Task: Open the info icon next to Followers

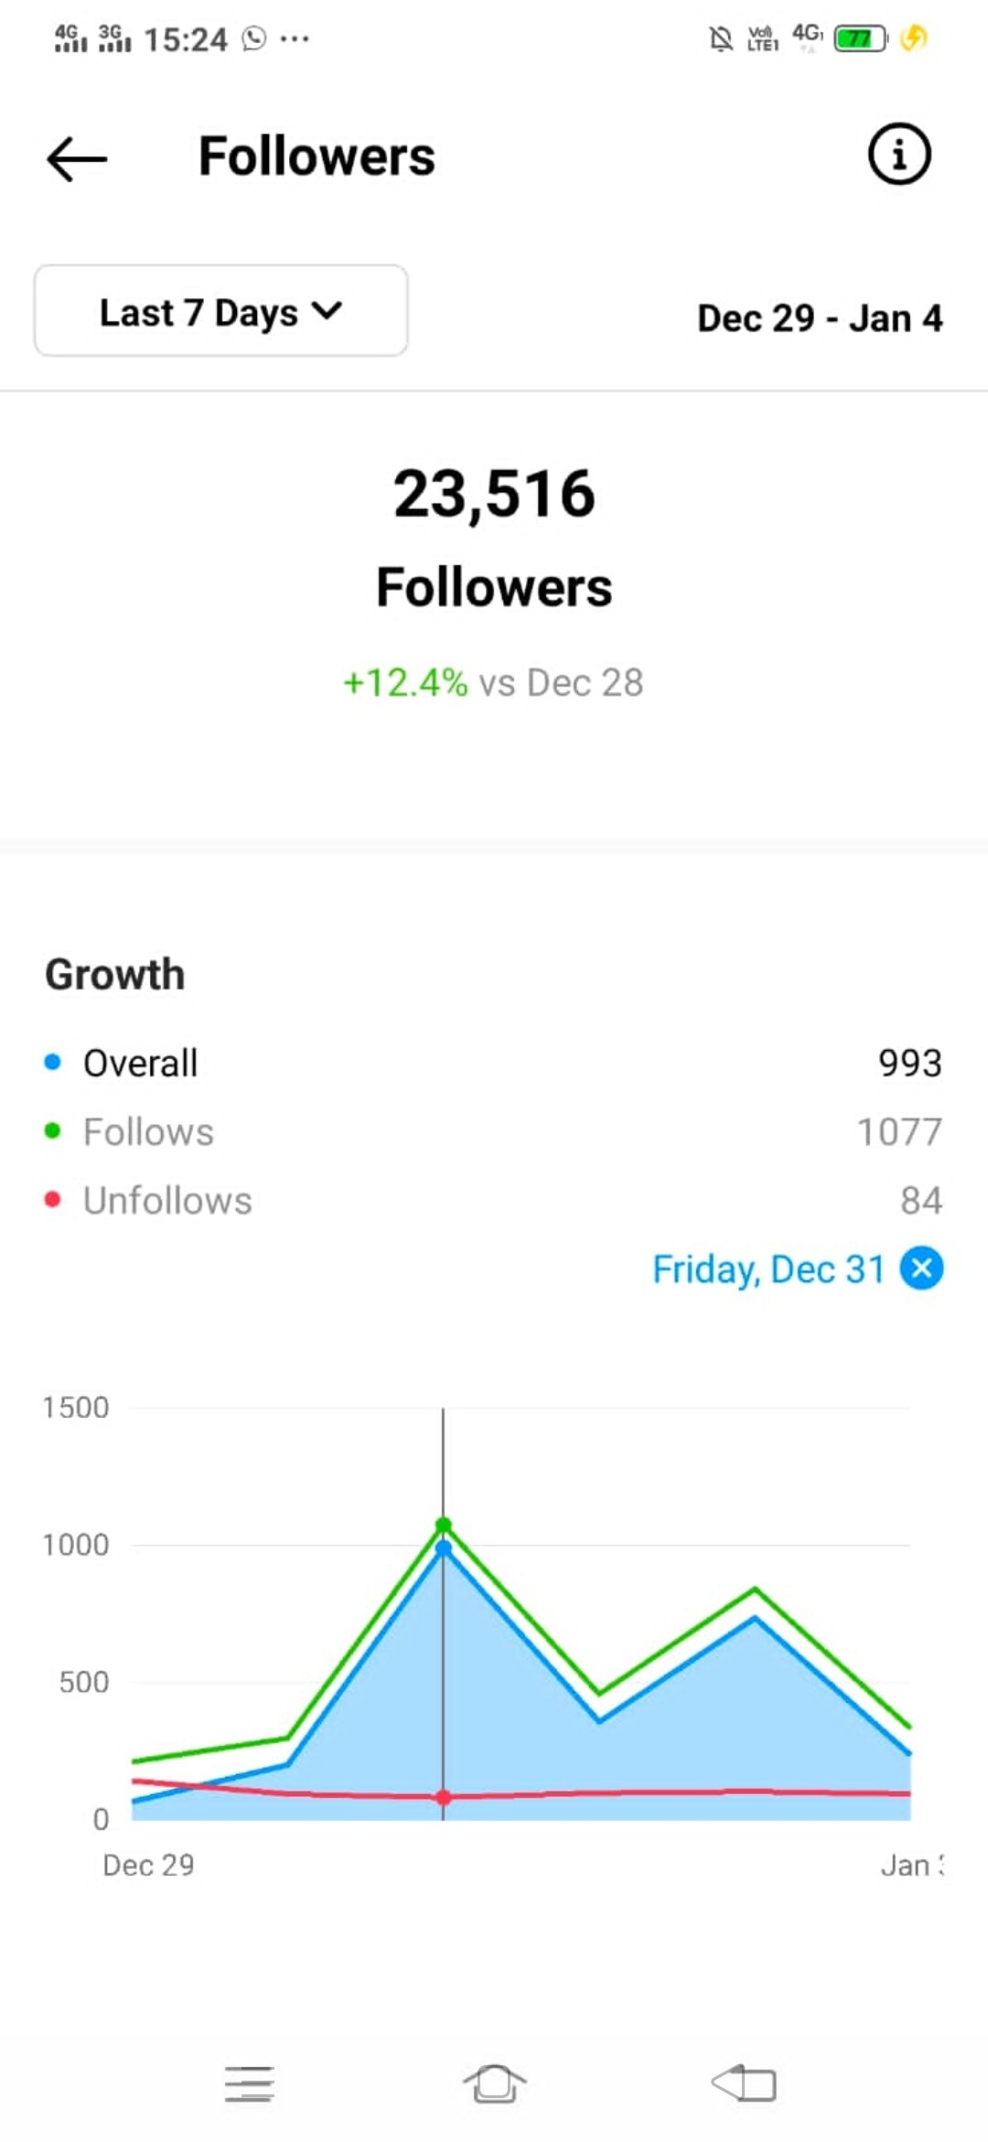Action: coord(899,154)
